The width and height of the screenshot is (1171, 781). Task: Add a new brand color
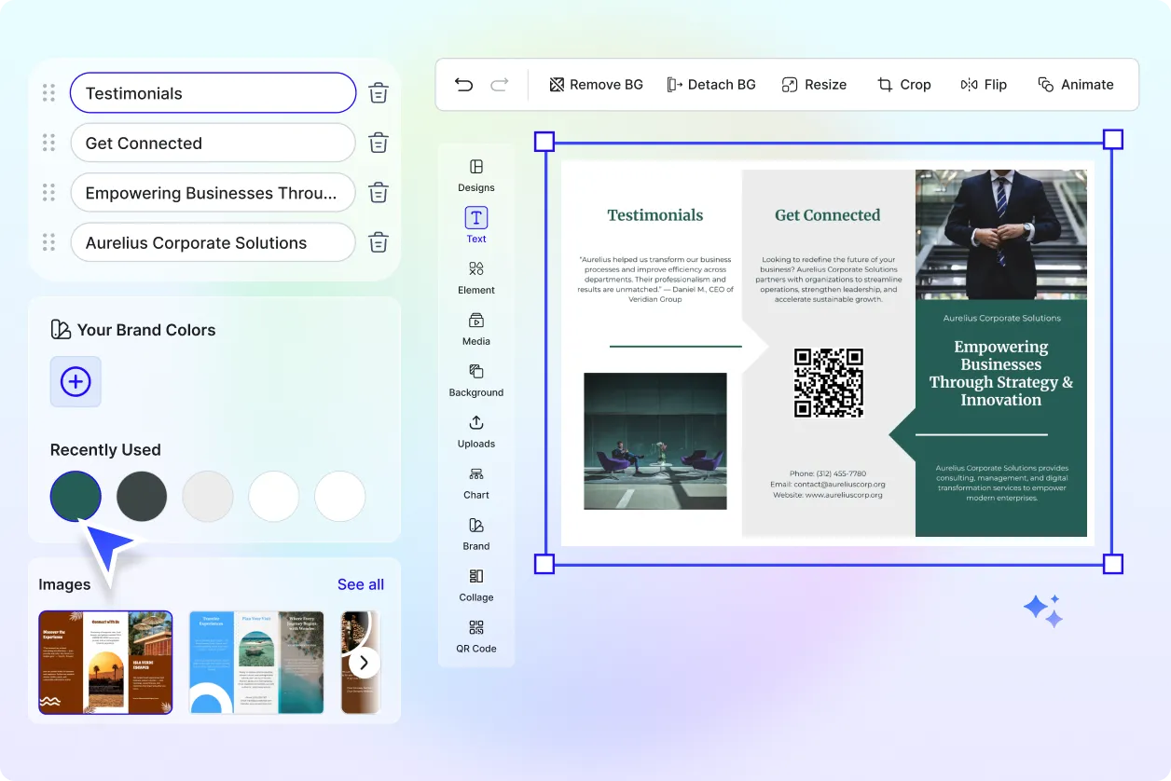pos(76,381)
